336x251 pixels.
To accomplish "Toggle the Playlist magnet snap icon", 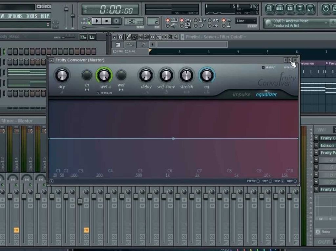I will point(120,37).
